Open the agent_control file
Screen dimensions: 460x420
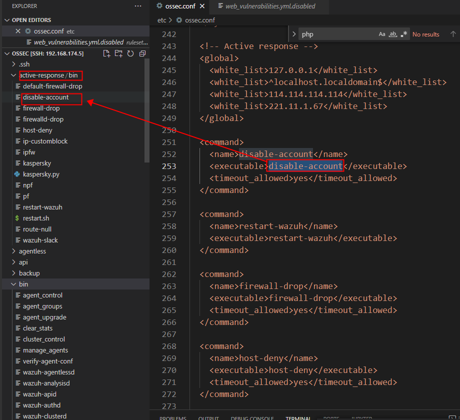coord(75,295)
